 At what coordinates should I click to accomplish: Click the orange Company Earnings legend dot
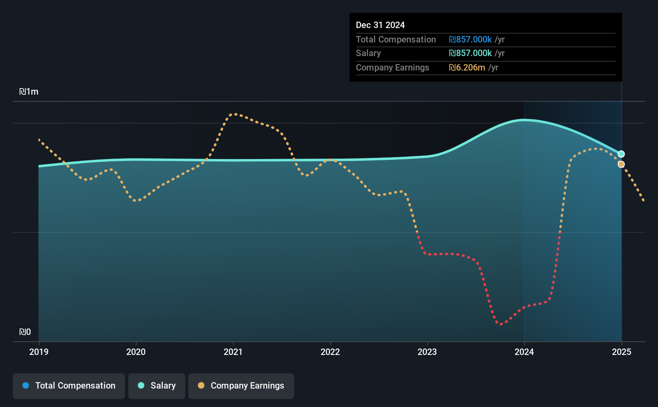click(x=201, y=385)
